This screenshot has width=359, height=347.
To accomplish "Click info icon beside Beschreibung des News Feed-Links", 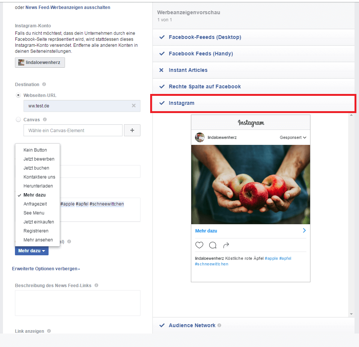I will pos(96,285).
